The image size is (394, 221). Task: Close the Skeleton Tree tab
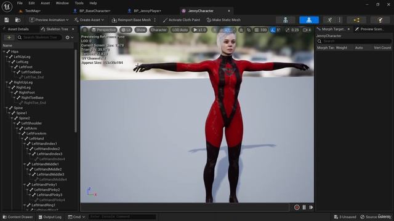pyautogui.click(x=73, y=29)
